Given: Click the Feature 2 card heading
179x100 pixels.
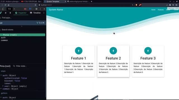Looking at the screenshot, I should pyautogui.click(x=113, y=58).
